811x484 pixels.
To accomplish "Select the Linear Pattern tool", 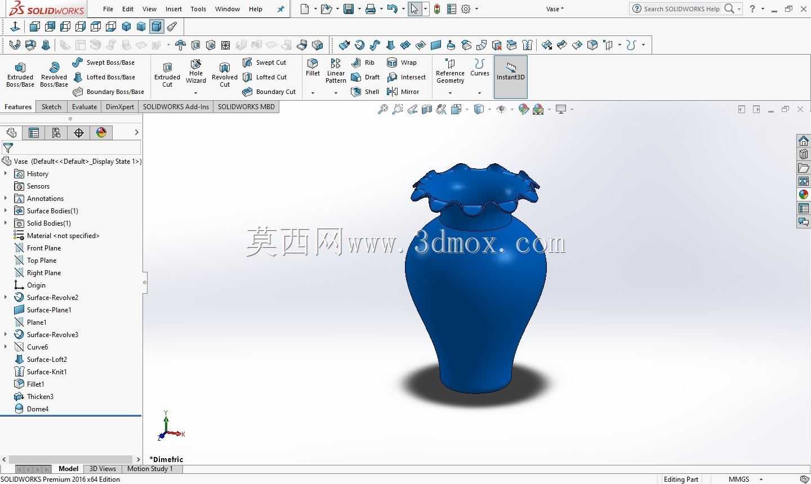I will pos(336,71).
